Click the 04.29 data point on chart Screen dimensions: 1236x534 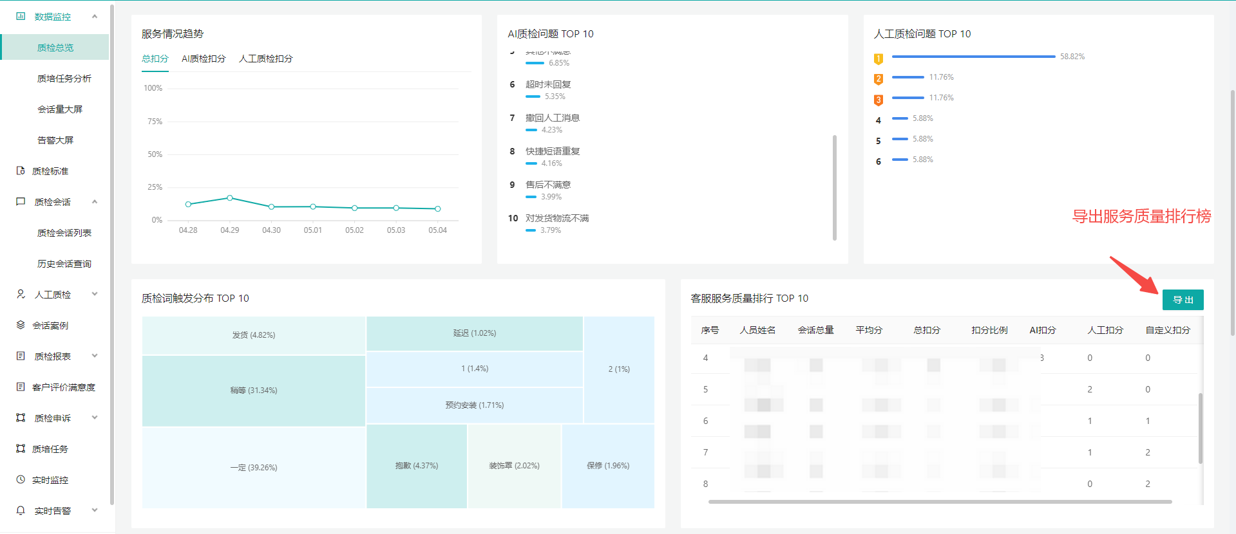tap(230, 198)
